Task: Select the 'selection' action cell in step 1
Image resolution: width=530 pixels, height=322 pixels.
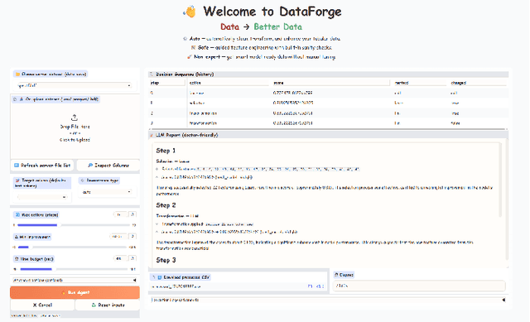Action: pyautogui.click(x=229, y=103)
